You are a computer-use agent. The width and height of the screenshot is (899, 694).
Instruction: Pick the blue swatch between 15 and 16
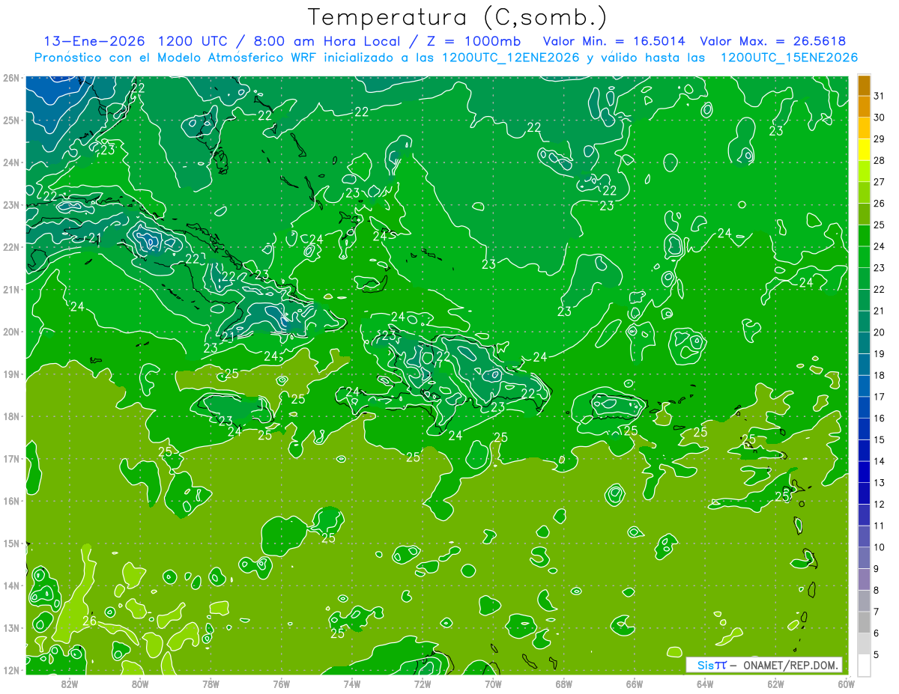[x=864, y=429]
